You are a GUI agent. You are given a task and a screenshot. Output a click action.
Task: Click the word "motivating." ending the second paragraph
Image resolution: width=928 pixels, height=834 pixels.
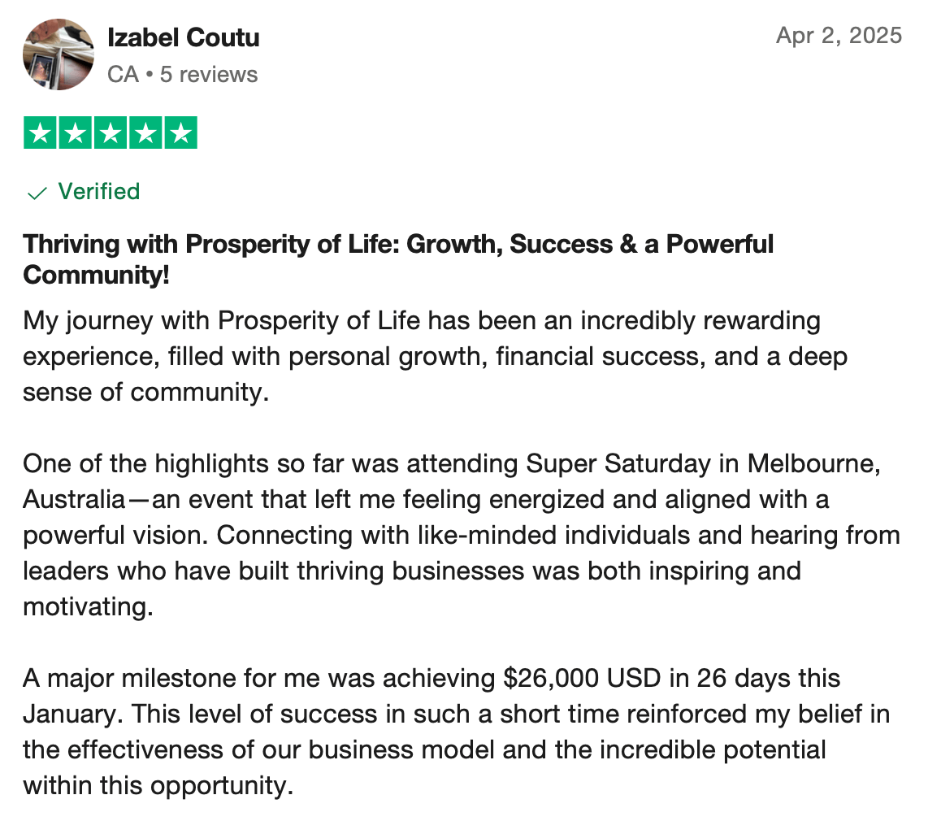88,607
